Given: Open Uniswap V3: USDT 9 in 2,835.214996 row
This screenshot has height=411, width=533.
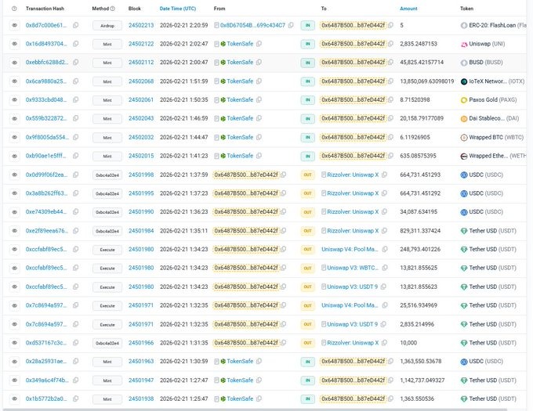Looking at the screenshot, I should click(353, 324).
